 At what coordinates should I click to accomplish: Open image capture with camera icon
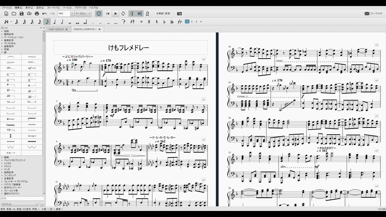[179, 14]
